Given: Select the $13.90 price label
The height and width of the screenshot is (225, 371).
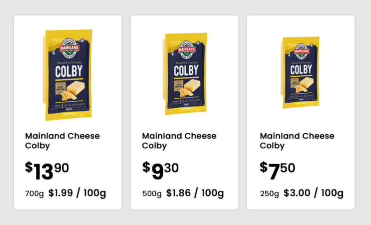Looking at the screenshot, I should (47, 170).
